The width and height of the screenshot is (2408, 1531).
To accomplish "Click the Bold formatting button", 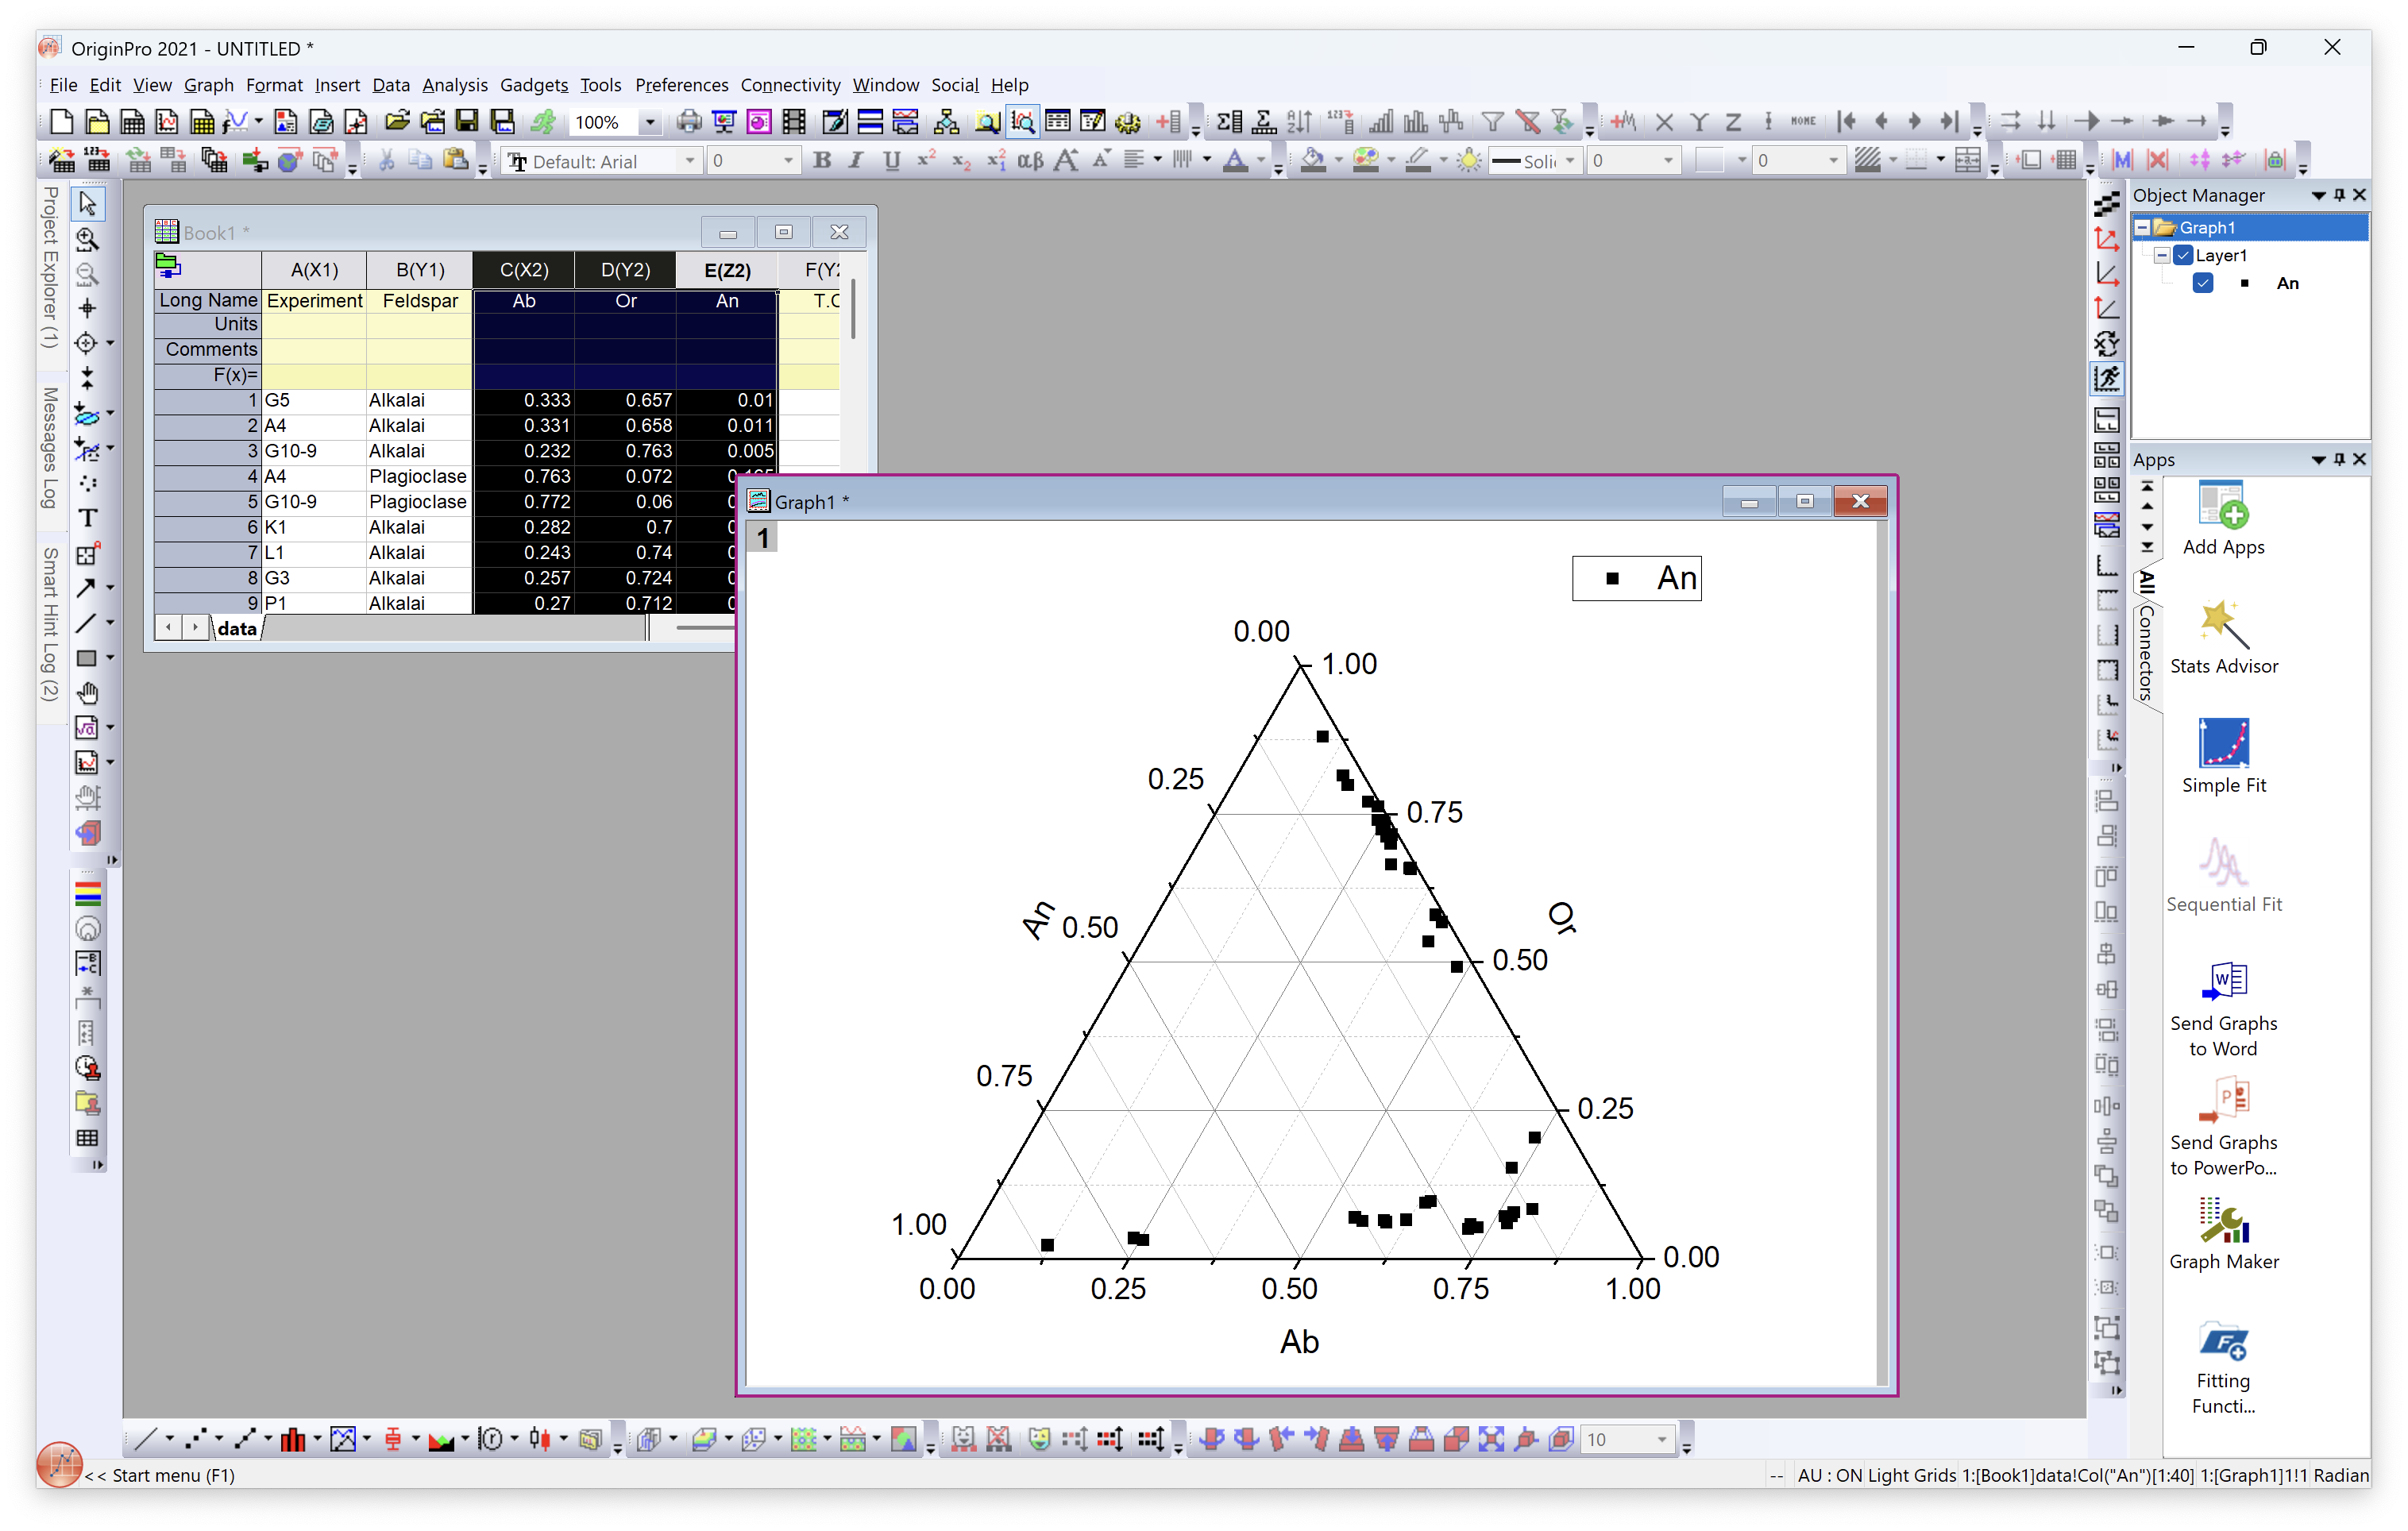I will pyautogui.click(x=822, y=161).
